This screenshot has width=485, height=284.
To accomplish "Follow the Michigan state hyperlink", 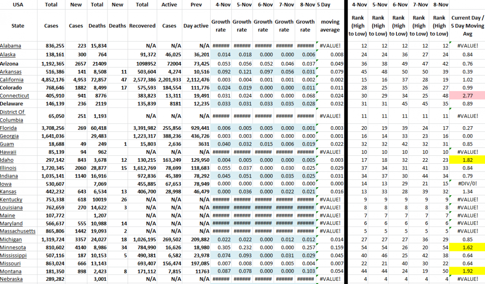I will tap(11, 239).
